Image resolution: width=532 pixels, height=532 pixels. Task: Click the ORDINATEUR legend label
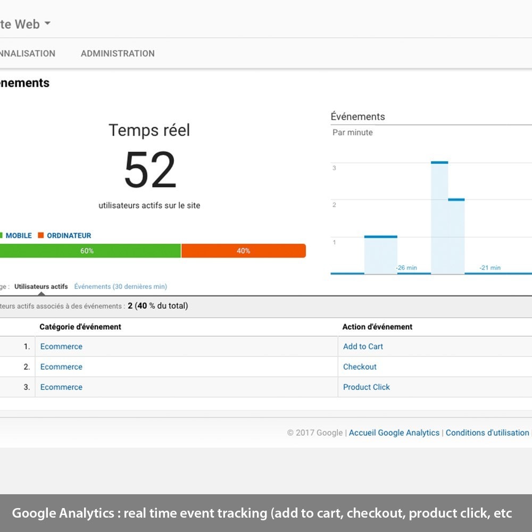click(69, 236)
